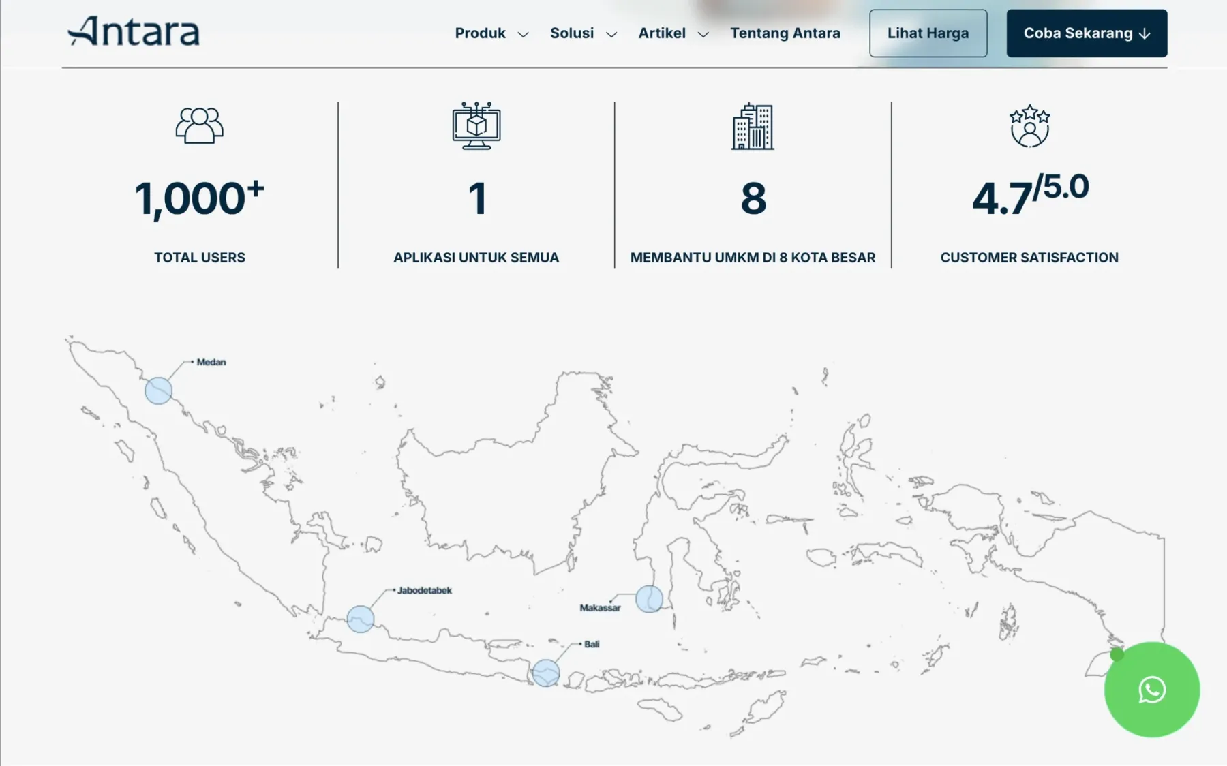Image resolution: width=1227 pixels, height=766 pixels.
Task: Select the Jabodetabek map marker circle
Action: [360, 619]
